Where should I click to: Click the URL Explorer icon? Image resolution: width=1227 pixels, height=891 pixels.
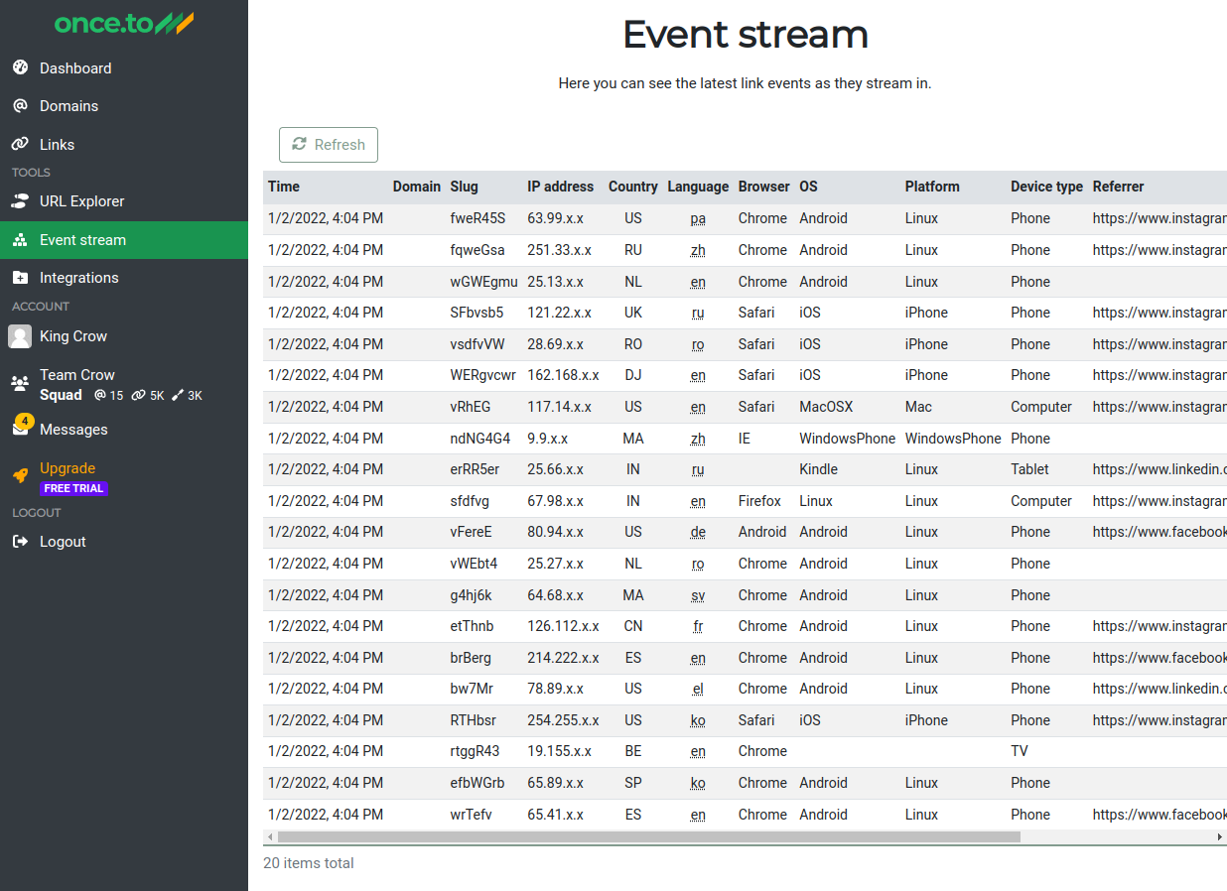[20, 200]
